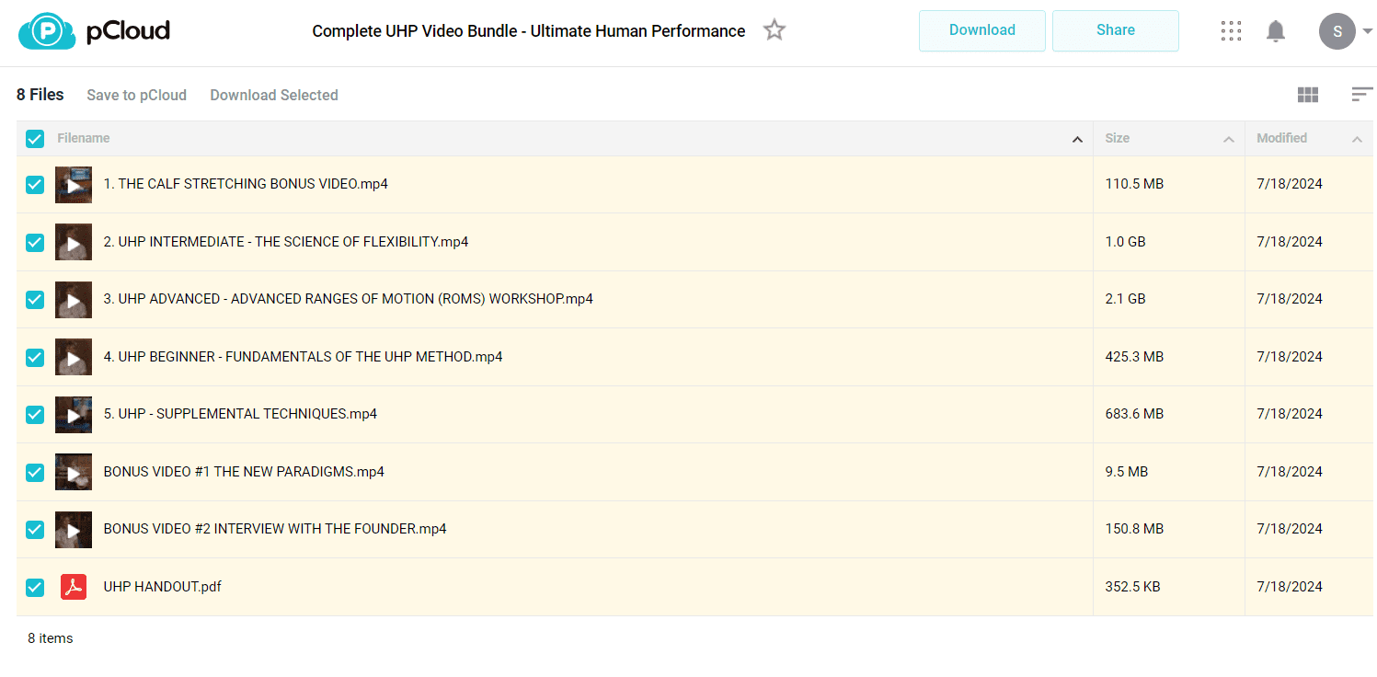Toggle the select-all checkbox in header
The width and height of the screenshot is (1377, 677).
coord(35,139)
